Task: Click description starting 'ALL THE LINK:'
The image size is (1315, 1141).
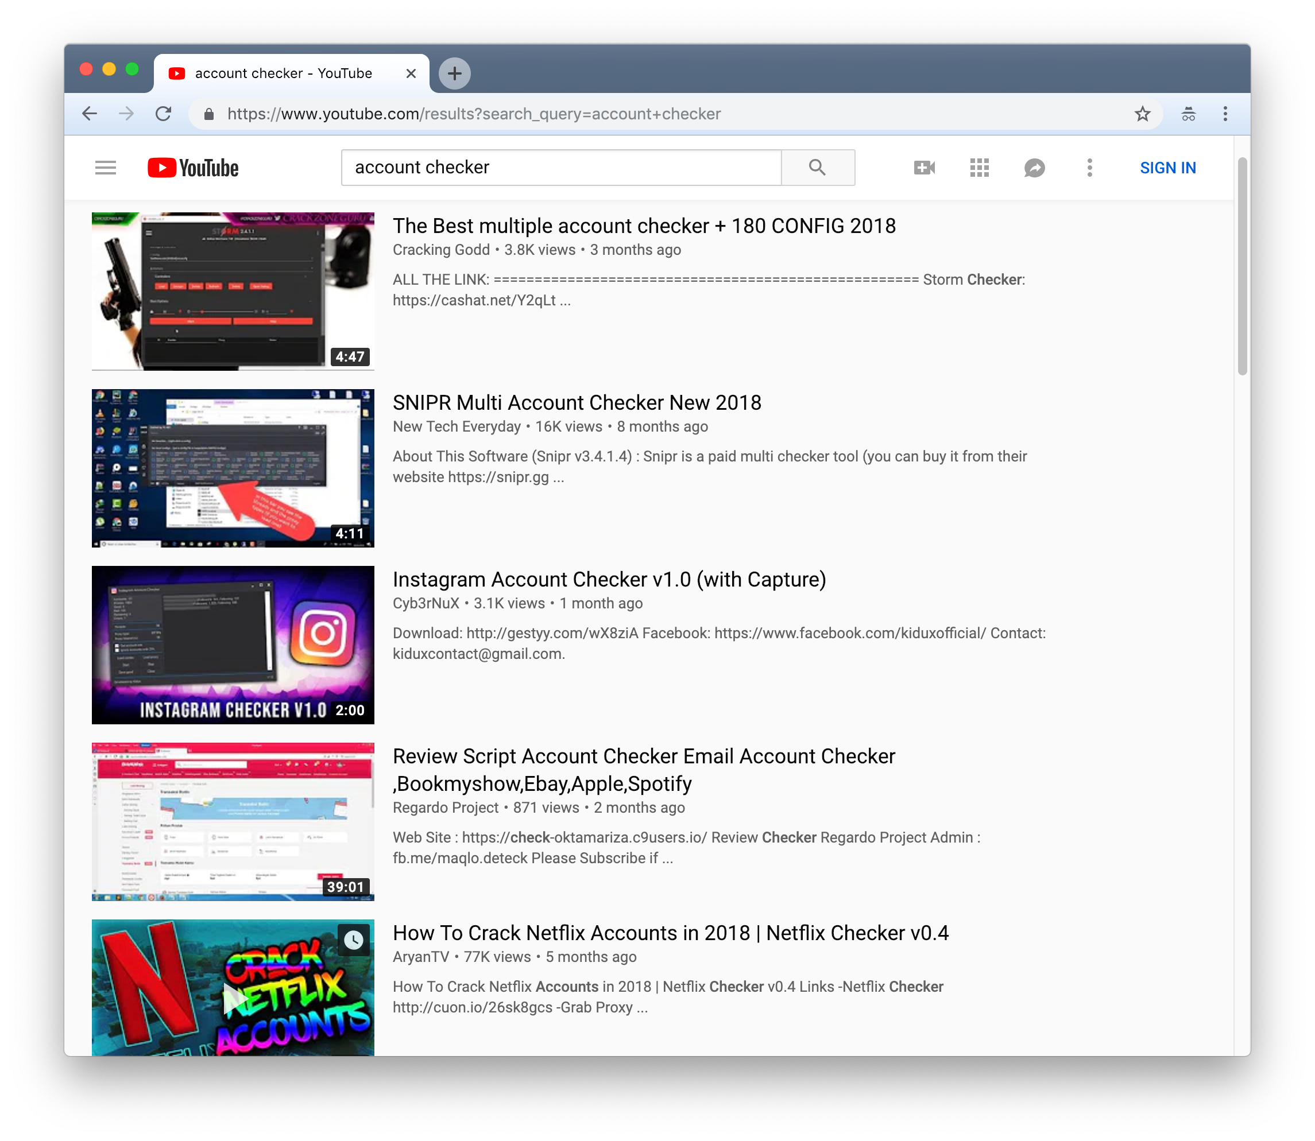Action: [x=709, y=290]
